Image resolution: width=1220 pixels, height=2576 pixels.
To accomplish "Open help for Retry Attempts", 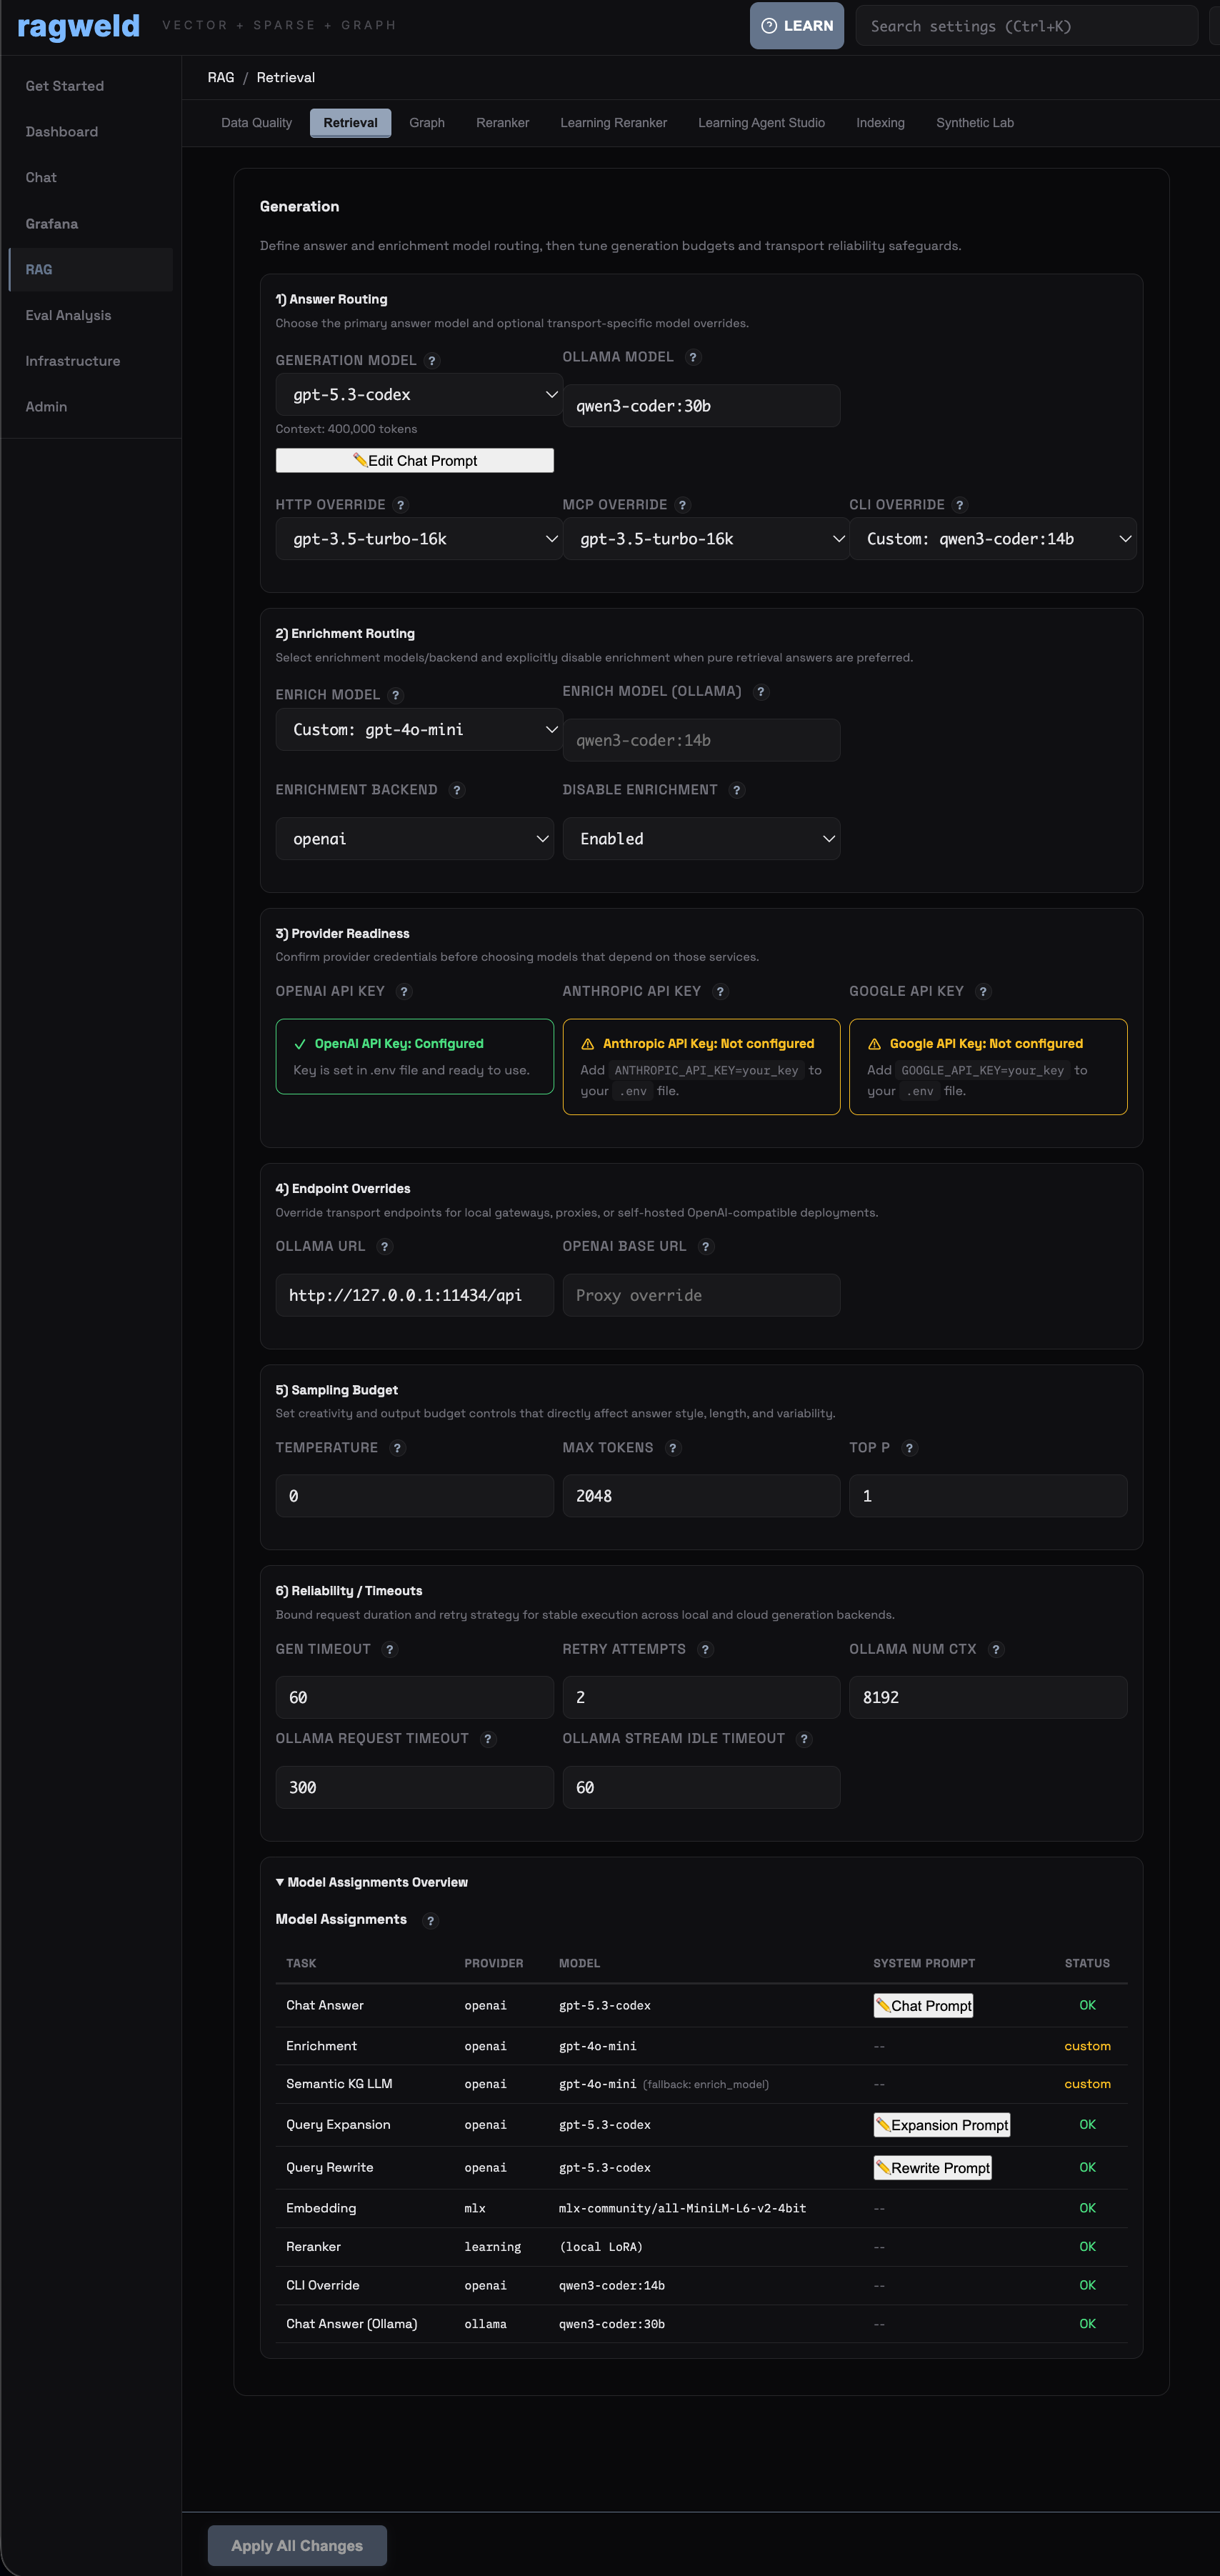I will (x=705, y=1649).
